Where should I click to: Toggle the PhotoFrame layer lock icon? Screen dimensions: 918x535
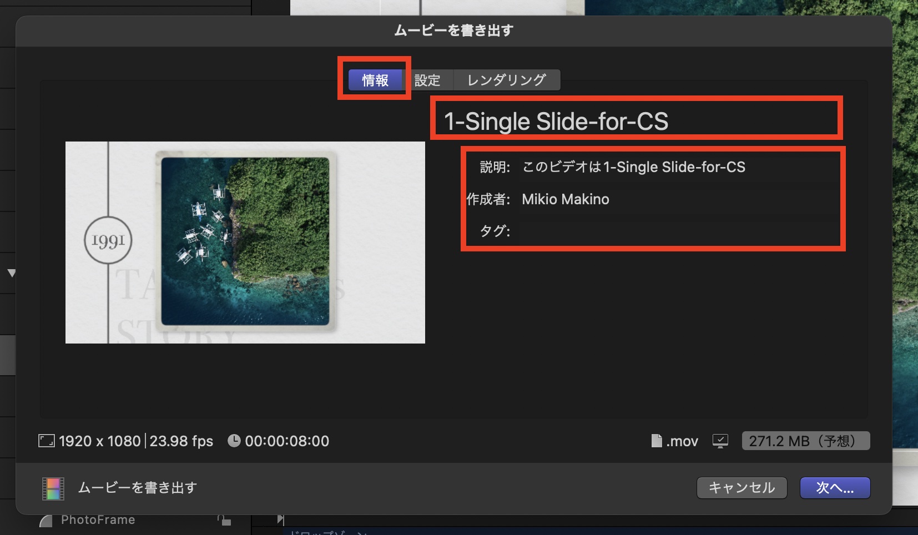(x=224, y=521)
